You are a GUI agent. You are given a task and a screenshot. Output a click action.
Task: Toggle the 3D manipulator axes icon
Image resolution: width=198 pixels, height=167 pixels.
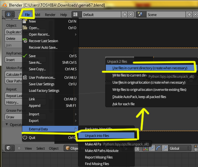tap(145, 148)
